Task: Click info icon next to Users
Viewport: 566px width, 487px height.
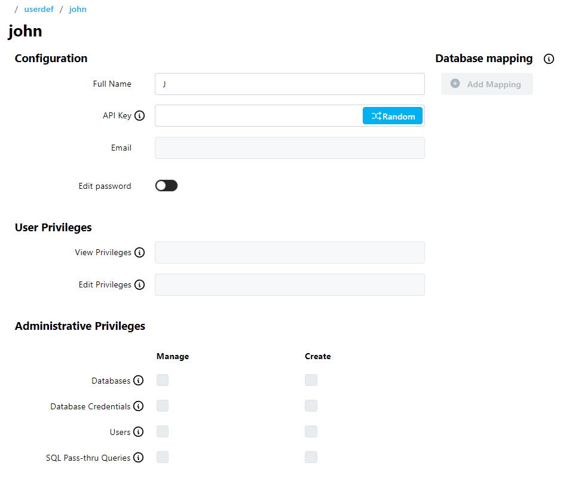Action: coord(138,432)
